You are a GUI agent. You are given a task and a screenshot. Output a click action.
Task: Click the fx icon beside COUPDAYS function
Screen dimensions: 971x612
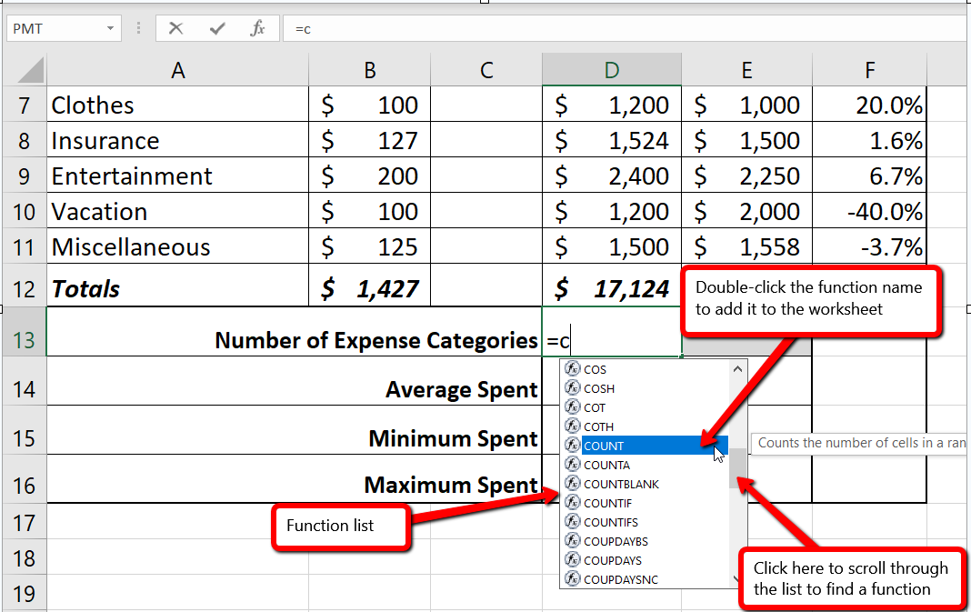click(x=573, y=560)
